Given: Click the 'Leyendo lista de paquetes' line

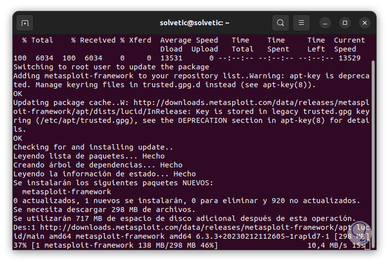Looking at the screenshot, I should point(89,156).
